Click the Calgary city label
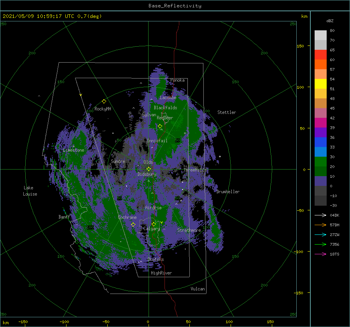This screenshot has height=327, width=350. pos(152,229)
